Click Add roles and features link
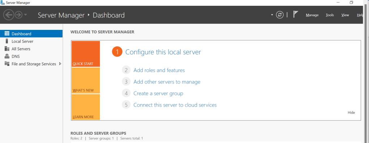Screen dimensions: 369x143 point(159,70)
